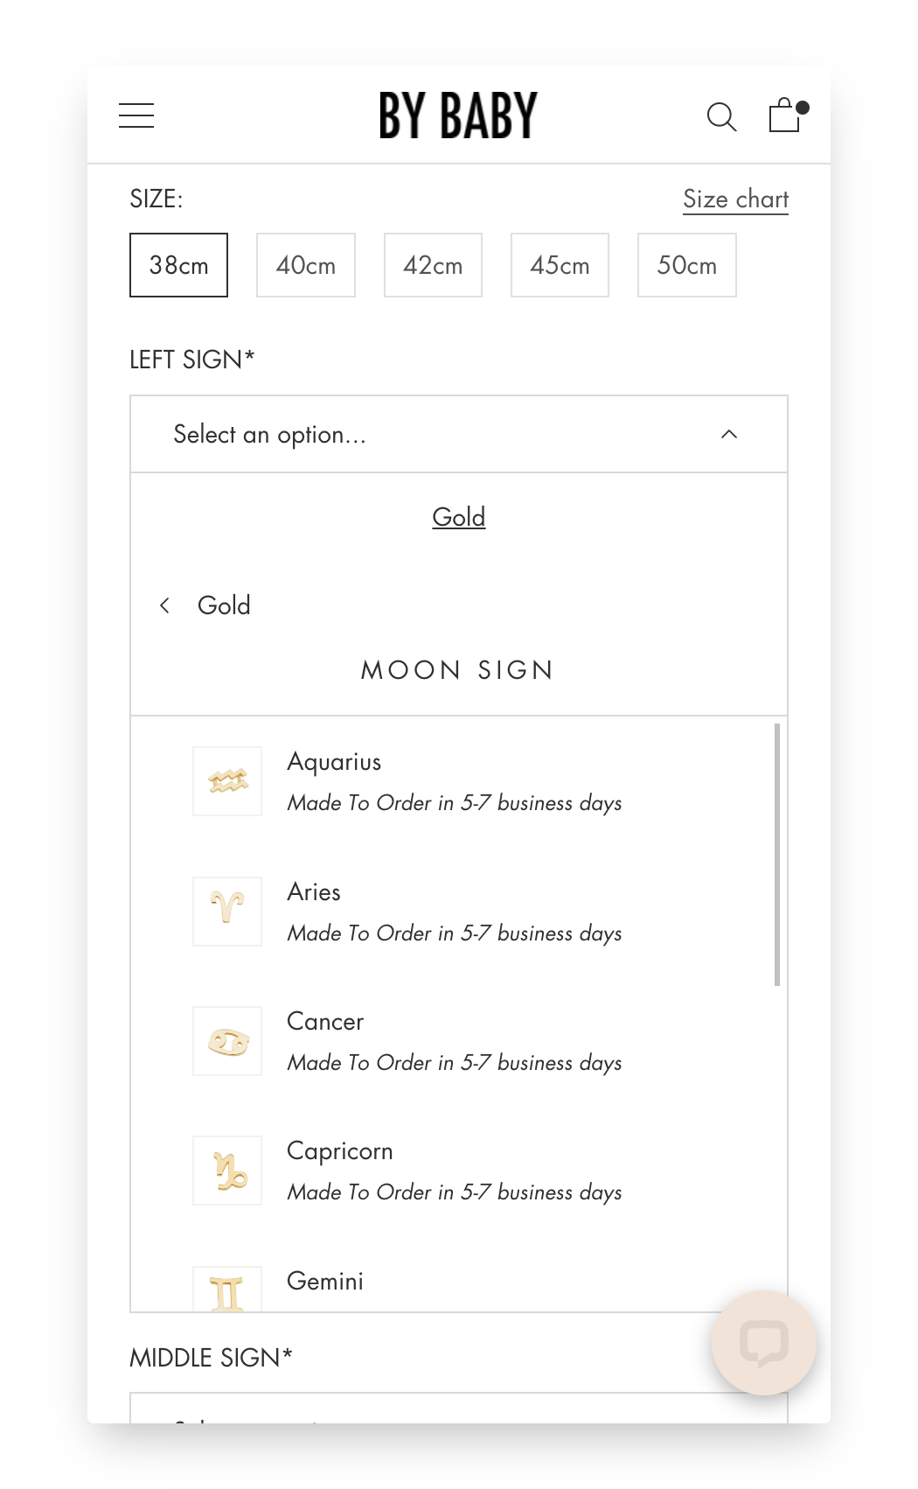The image size is (918, 1489).
Task: Click the Gemini charm icon
Action: point(227,1290)
